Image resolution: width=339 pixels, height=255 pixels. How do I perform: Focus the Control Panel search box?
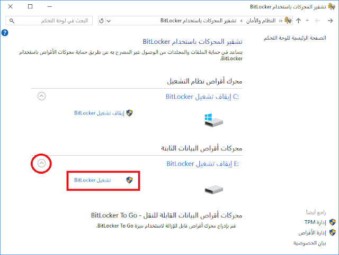49,21
